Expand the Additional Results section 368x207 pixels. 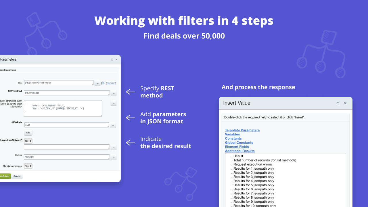point(239,151)
